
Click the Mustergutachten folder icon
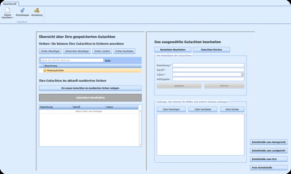coord(45,70)
